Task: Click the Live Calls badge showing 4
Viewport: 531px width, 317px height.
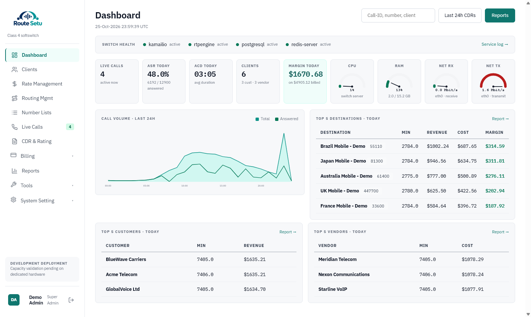Action: click(x=70, y=127)
